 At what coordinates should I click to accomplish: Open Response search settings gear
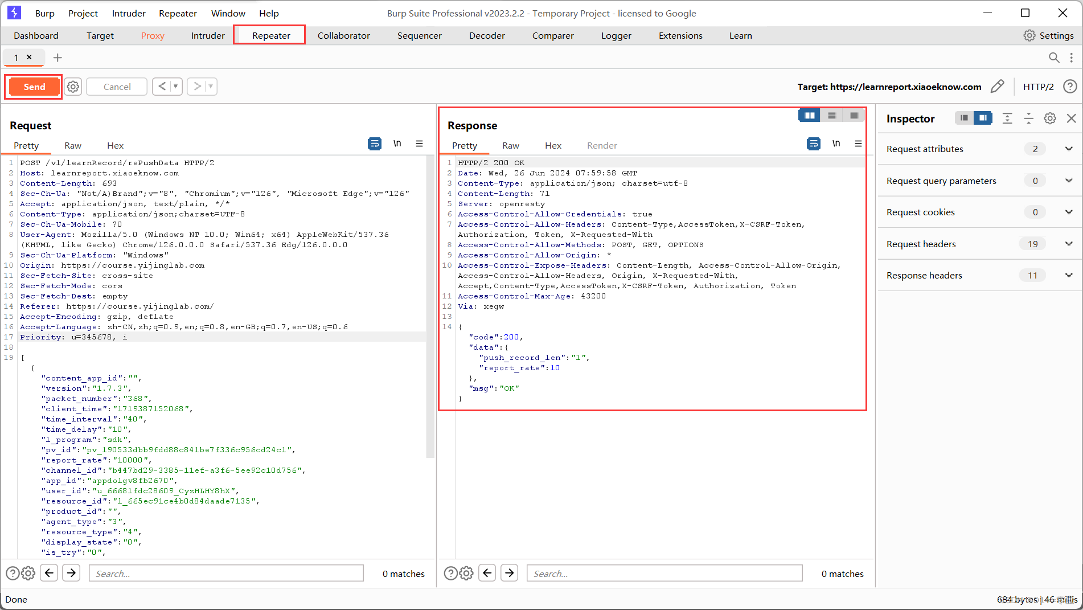(x=466, y=573)
